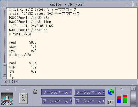138x107 pixels.
Task: Expand the subpanel arrow above calendar
Action: click(24, 89)
